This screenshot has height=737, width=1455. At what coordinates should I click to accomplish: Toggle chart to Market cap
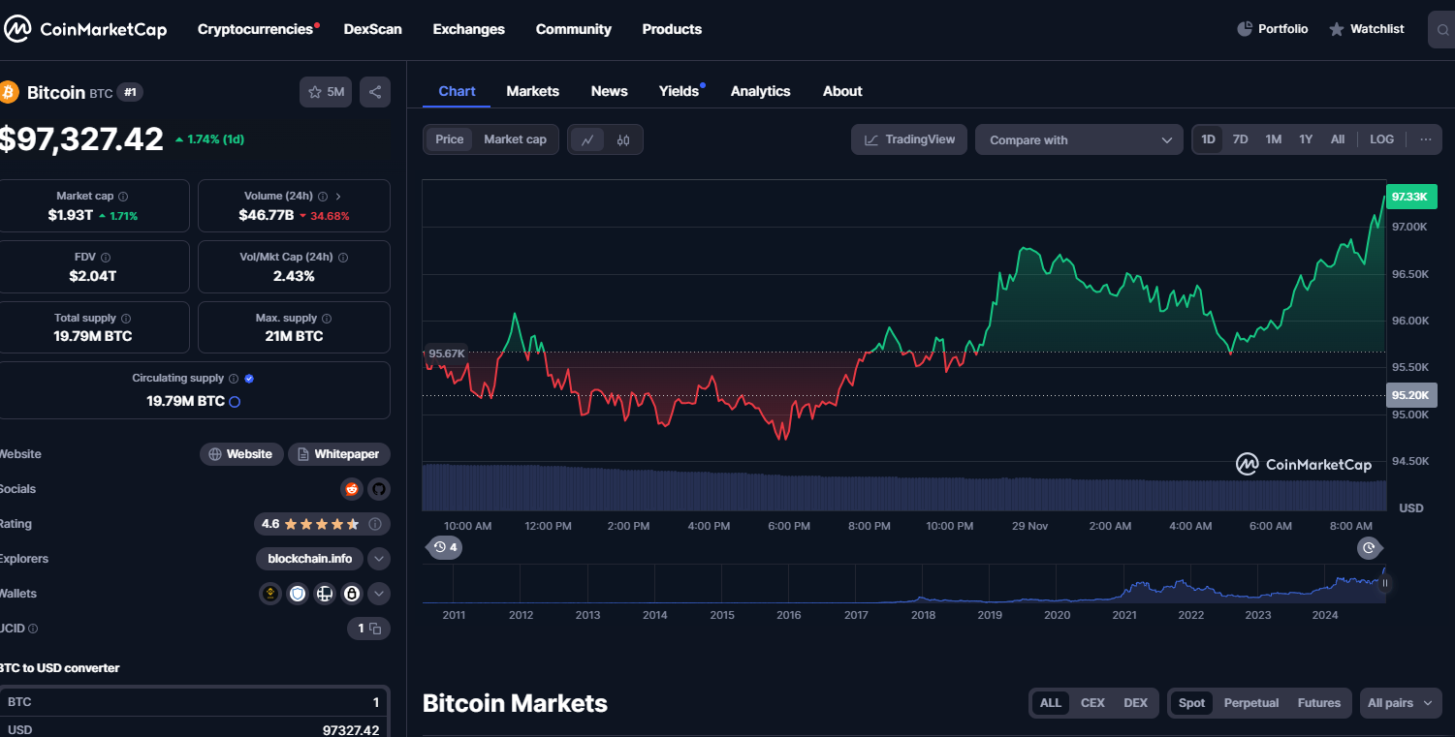(515, 139)
